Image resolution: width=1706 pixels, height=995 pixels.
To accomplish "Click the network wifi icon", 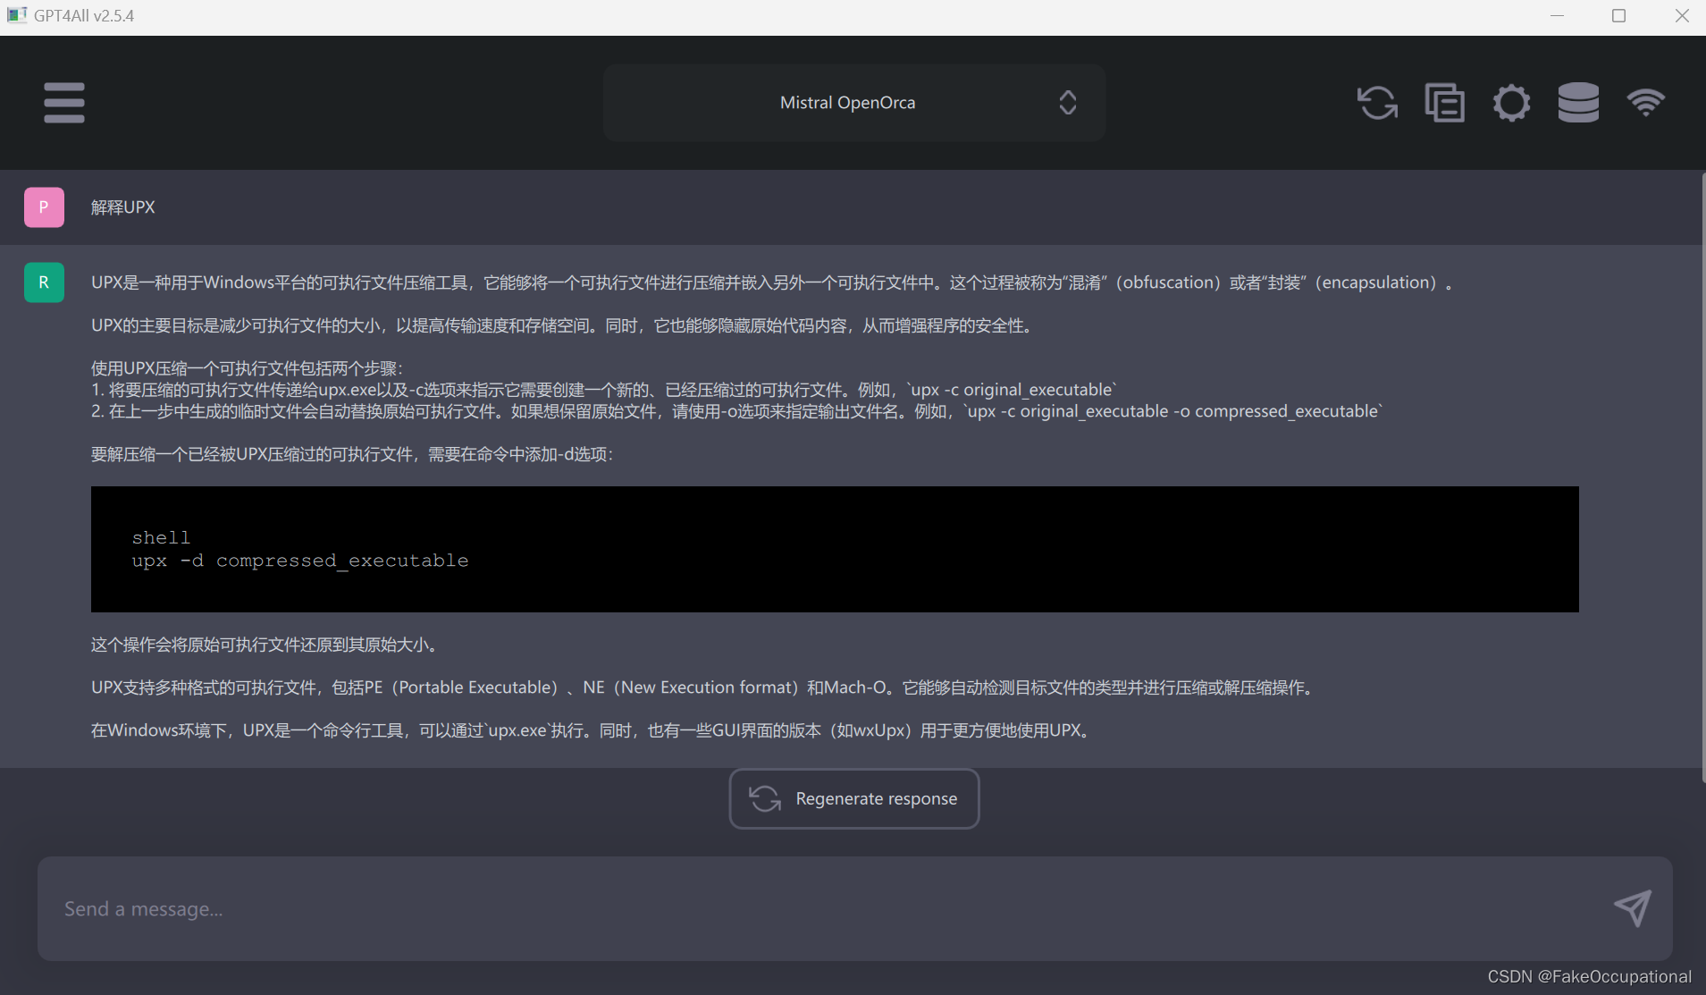I will (1645, 103).
